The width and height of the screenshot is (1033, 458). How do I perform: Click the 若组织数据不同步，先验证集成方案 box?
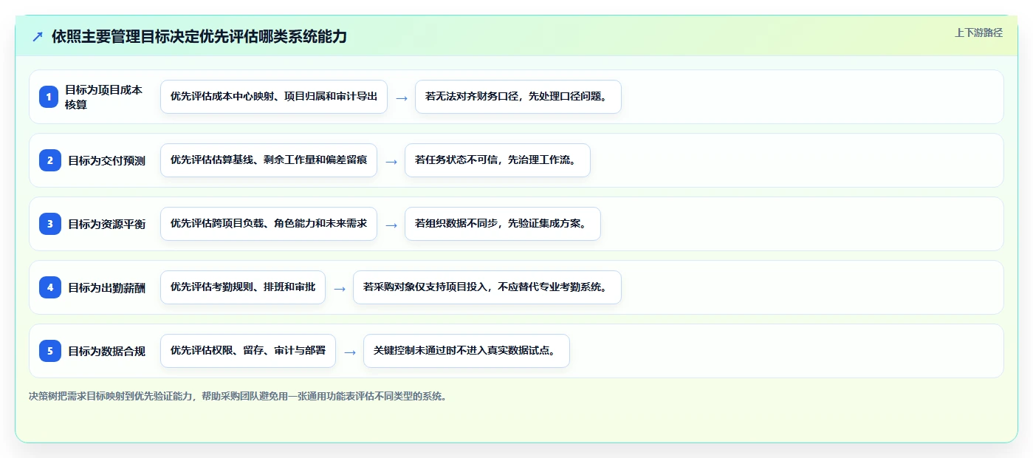tap(503, 224)
